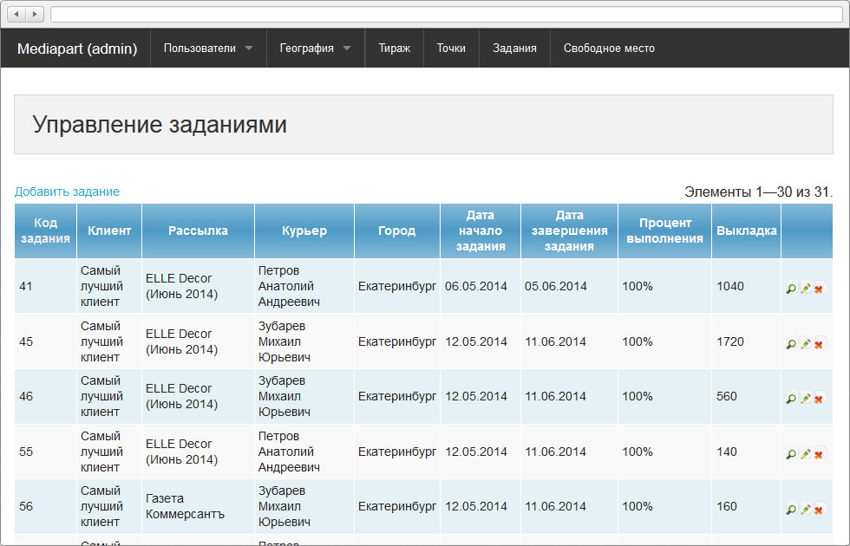Click task code 45 cell
Viewport: 850px width, 546px height.
(45, 341)
